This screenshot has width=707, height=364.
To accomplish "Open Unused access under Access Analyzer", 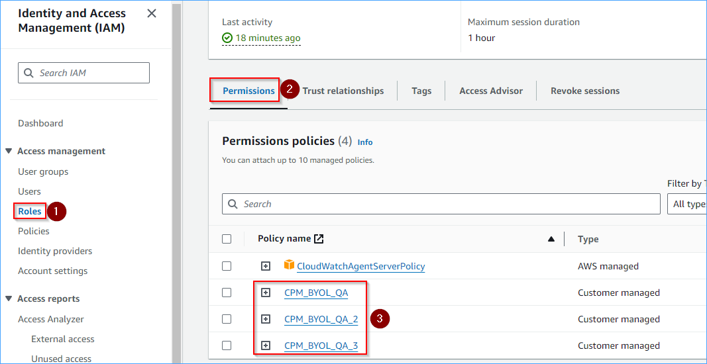I will (62, 359).
